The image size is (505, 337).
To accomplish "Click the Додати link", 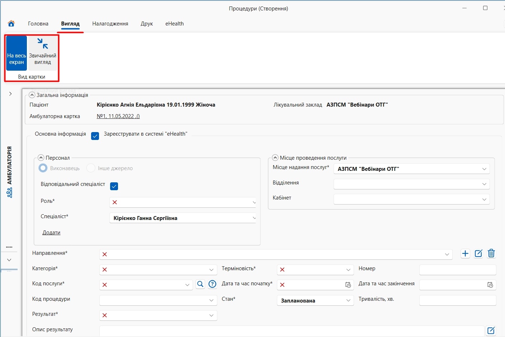I will click(x=51, y=233).
